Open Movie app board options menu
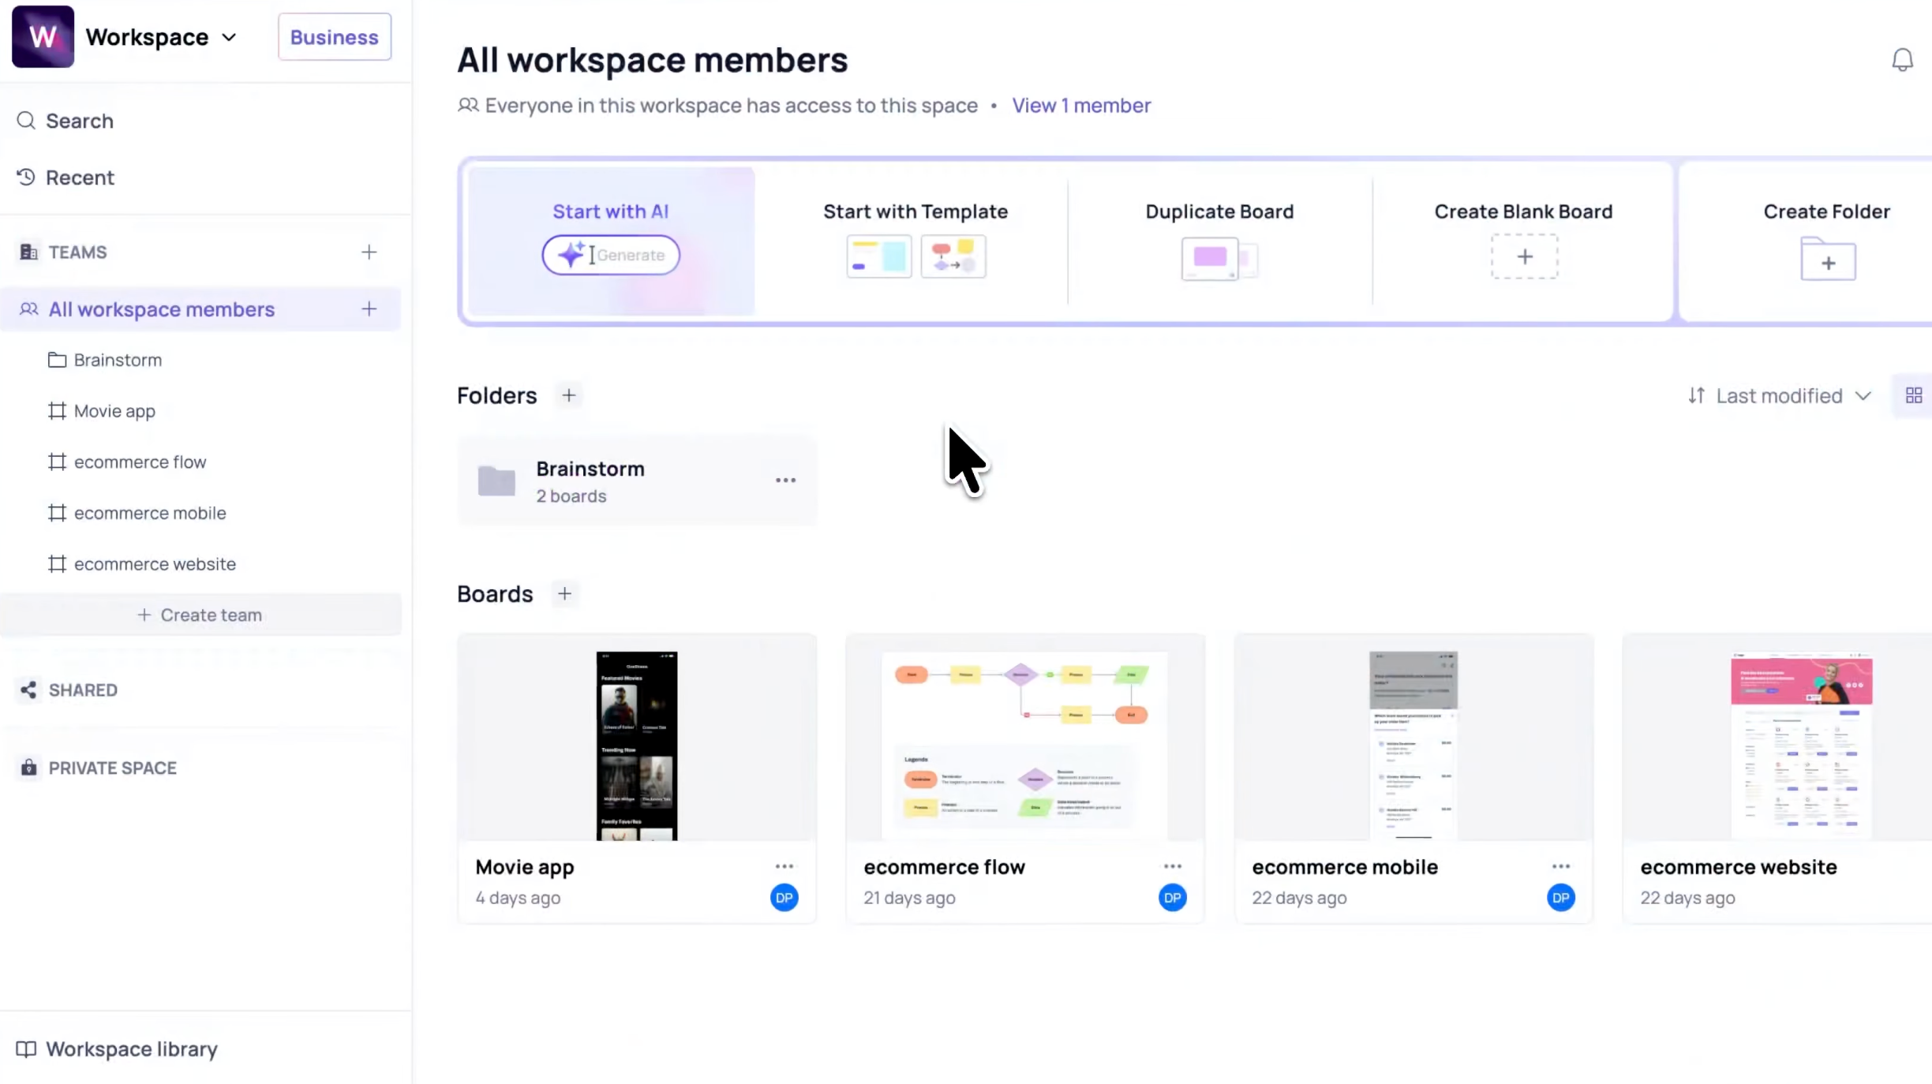The image size is (1932, 1084). [784, 866]
